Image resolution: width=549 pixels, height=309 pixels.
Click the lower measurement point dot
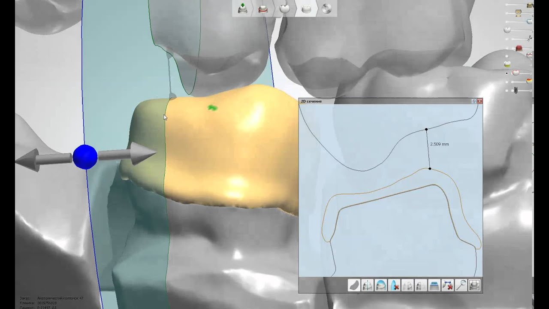[430, 169]
